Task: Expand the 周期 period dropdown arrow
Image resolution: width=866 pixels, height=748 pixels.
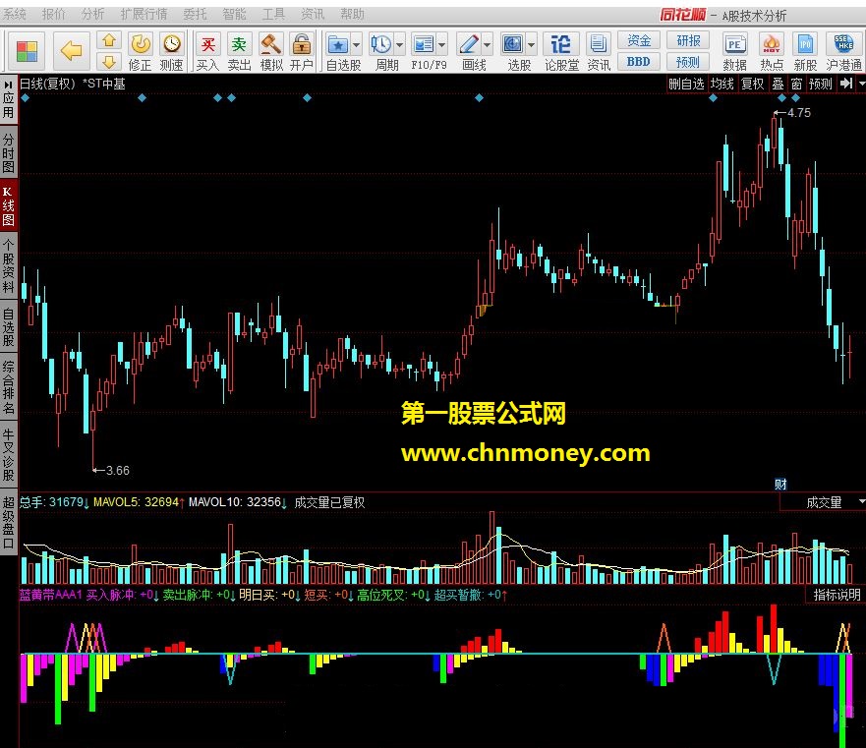Action: click(x=399, y=45)
